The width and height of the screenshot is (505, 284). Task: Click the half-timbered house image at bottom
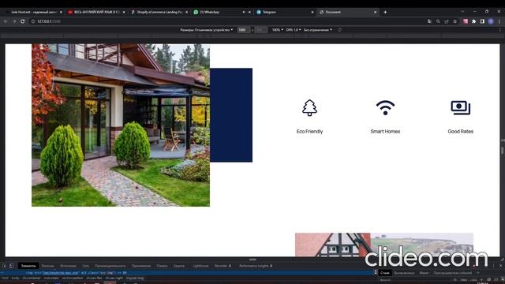point(384,245)
